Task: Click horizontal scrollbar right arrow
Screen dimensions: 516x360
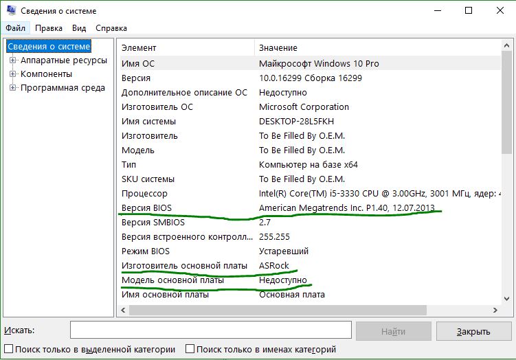Action: tap(495, 310)
